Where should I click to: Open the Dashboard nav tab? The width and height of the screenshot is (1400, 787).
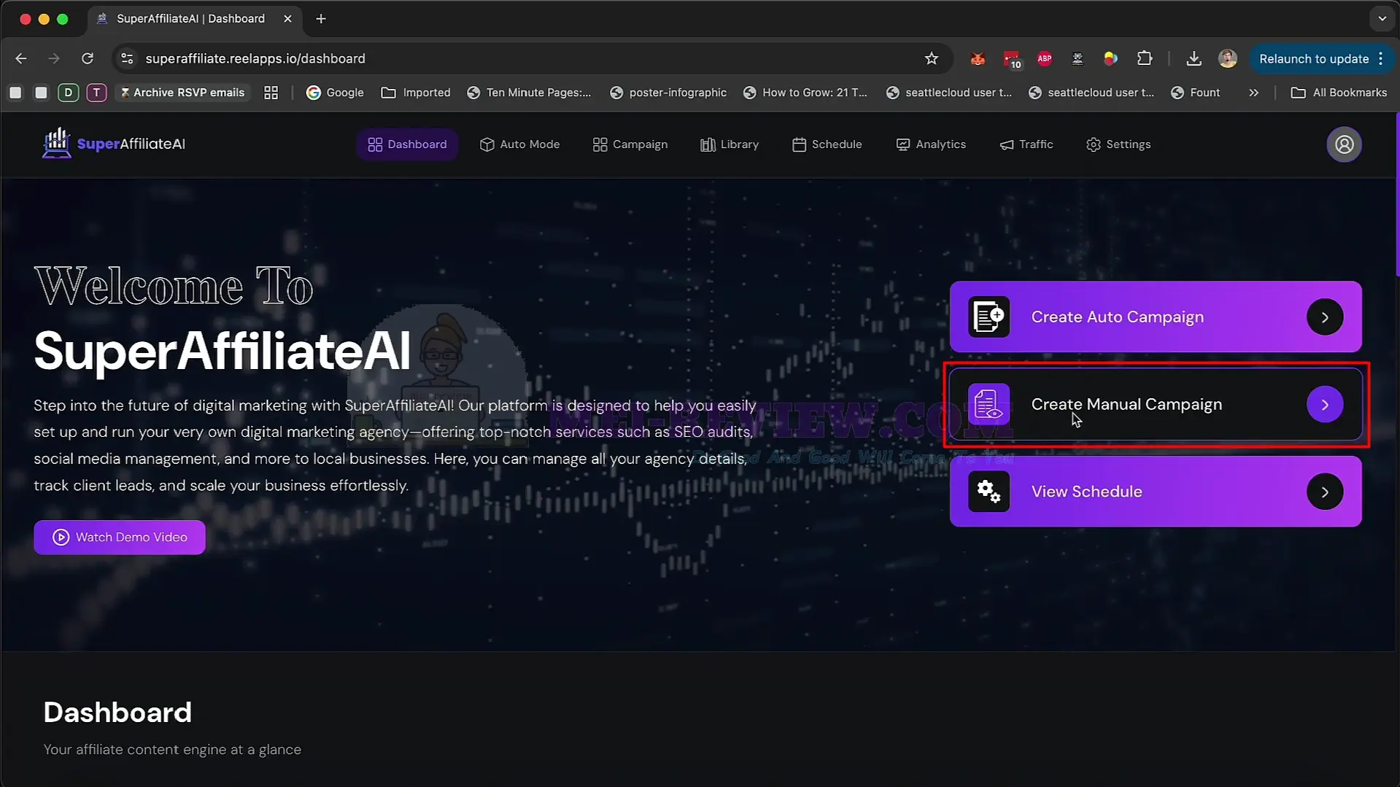407,144
